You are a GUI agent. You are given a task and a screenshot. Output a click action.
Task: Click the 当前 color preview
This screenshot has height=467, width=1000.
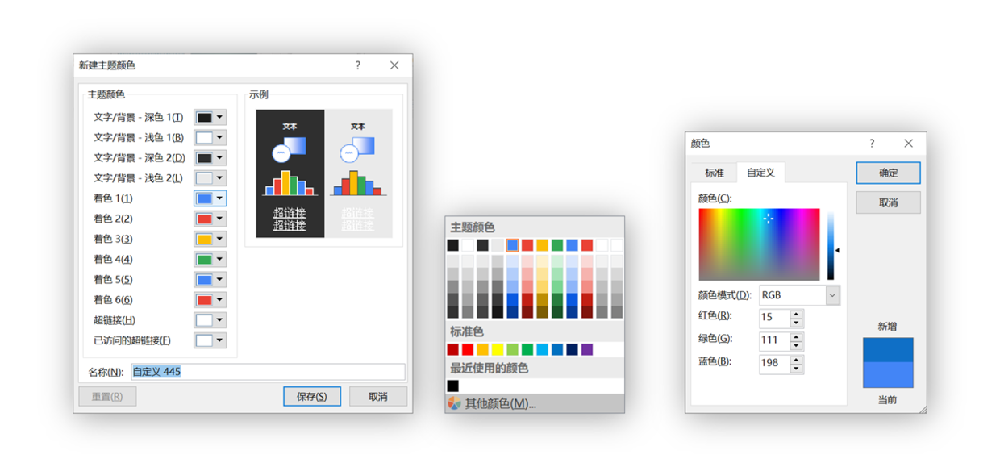(888, 375)
